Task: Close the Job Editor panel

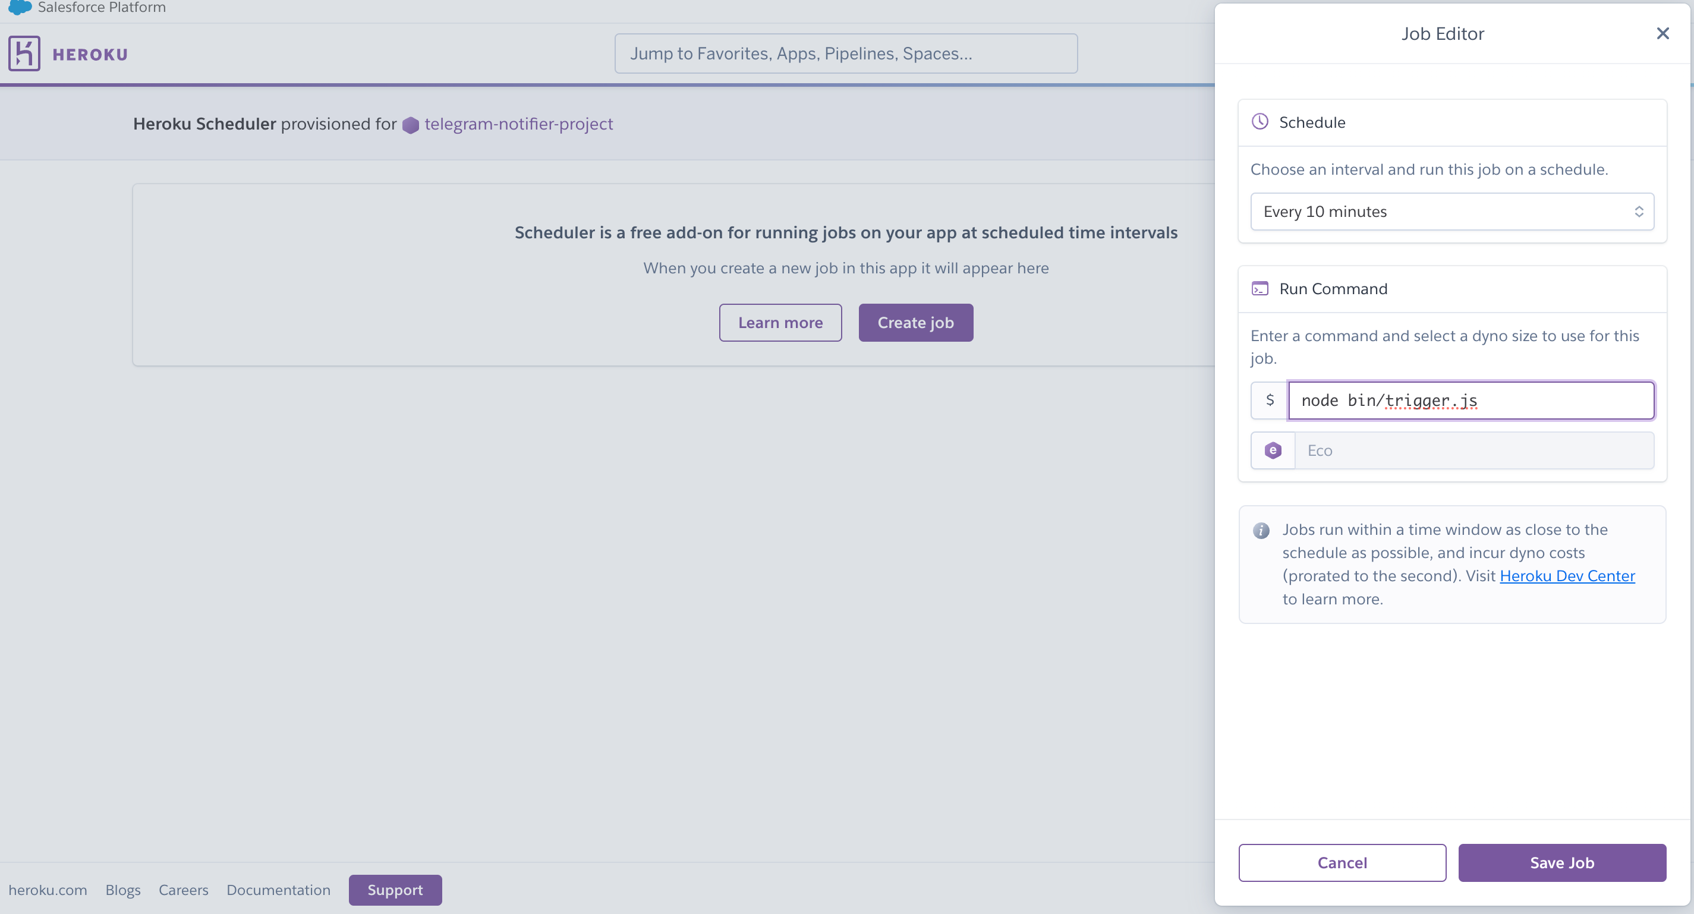Action: point(1663,33)
